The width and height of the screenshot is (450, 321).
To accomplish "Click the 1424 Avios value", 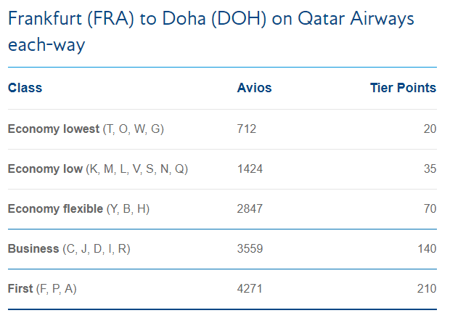I will pos(250,169).
